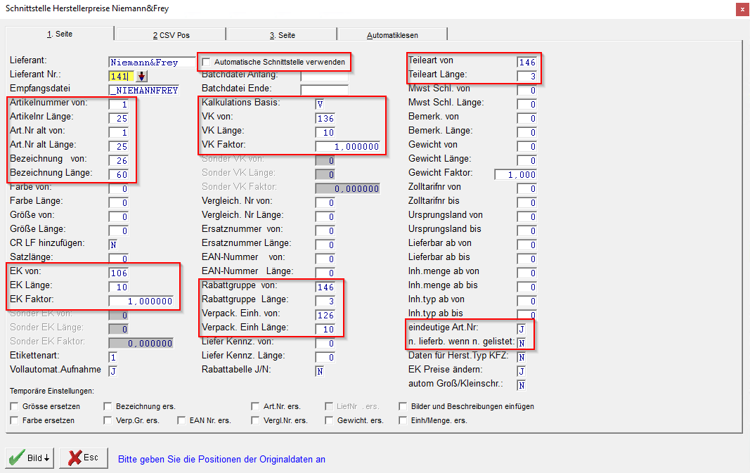The width and height of the screenshot is (750, 473).
Task: Select the Gewicht Faktor field
Action: click(x=516, y=174)
